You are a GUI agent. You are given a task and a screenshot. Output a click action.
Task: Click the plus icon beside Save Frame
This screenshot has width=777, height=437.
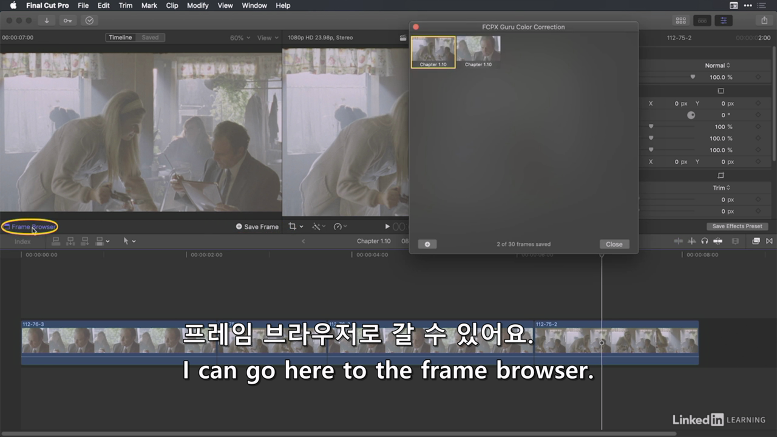(239, 226)
